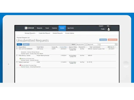Go to the Expense tab
This screenshot has width=134, height=100.
pos(54,28)
